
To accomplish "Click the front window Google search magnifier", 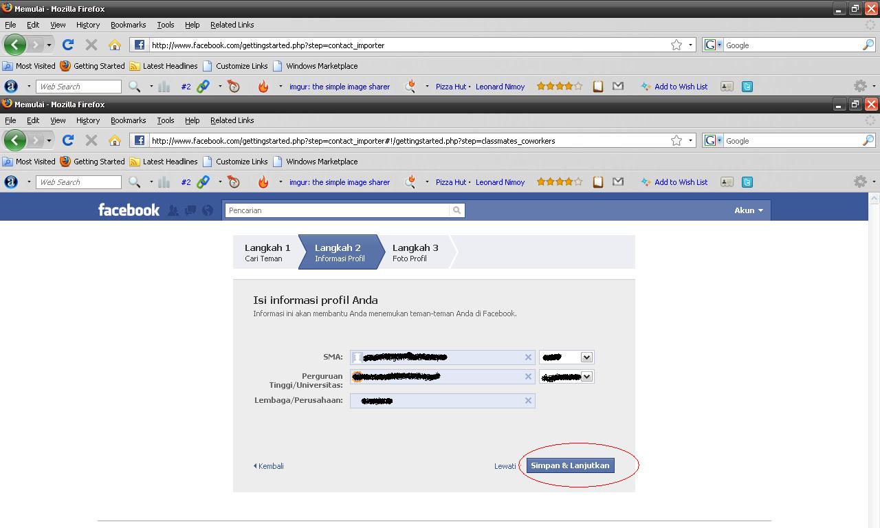I will (868, 140).
